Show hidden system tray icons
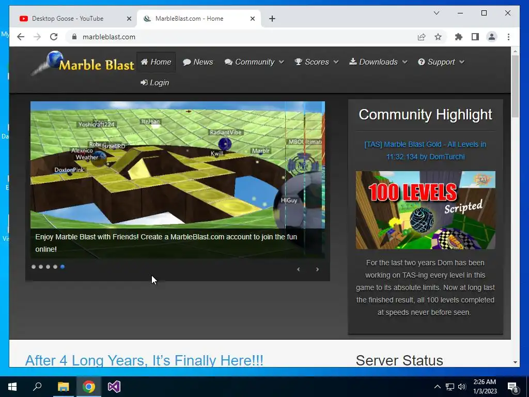529x397 pixels. (x=437, y=387)
